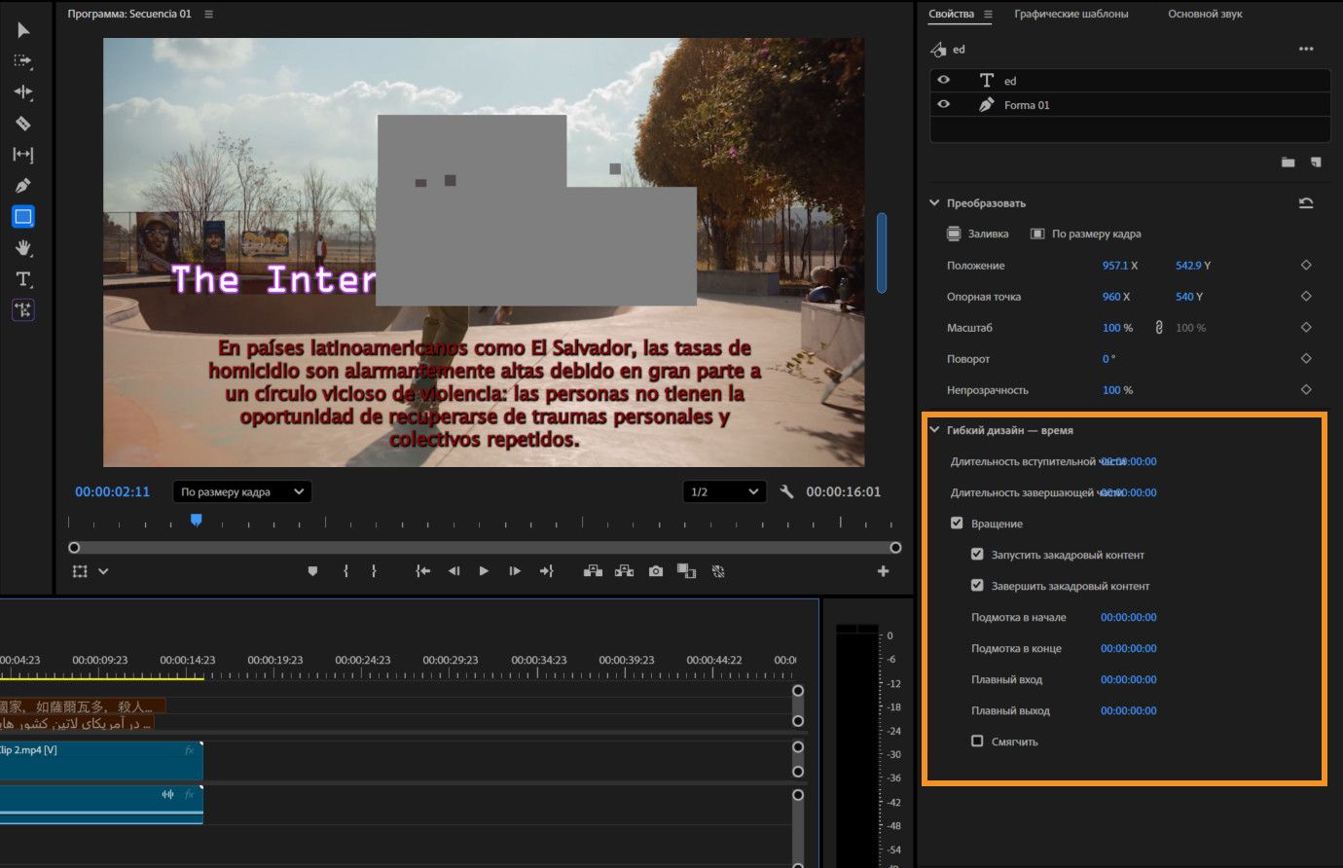Collapse the Гибкий дизайн — время section
Screen dimensions: 1343x868
coord(935,430)
